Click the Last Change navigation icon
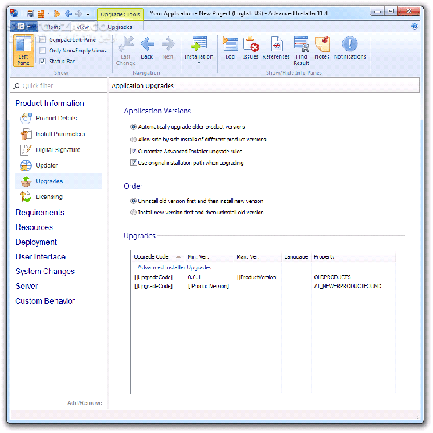The width and height of the screenshot is (433, 433). pyautogui.click(x=126, y=51)
